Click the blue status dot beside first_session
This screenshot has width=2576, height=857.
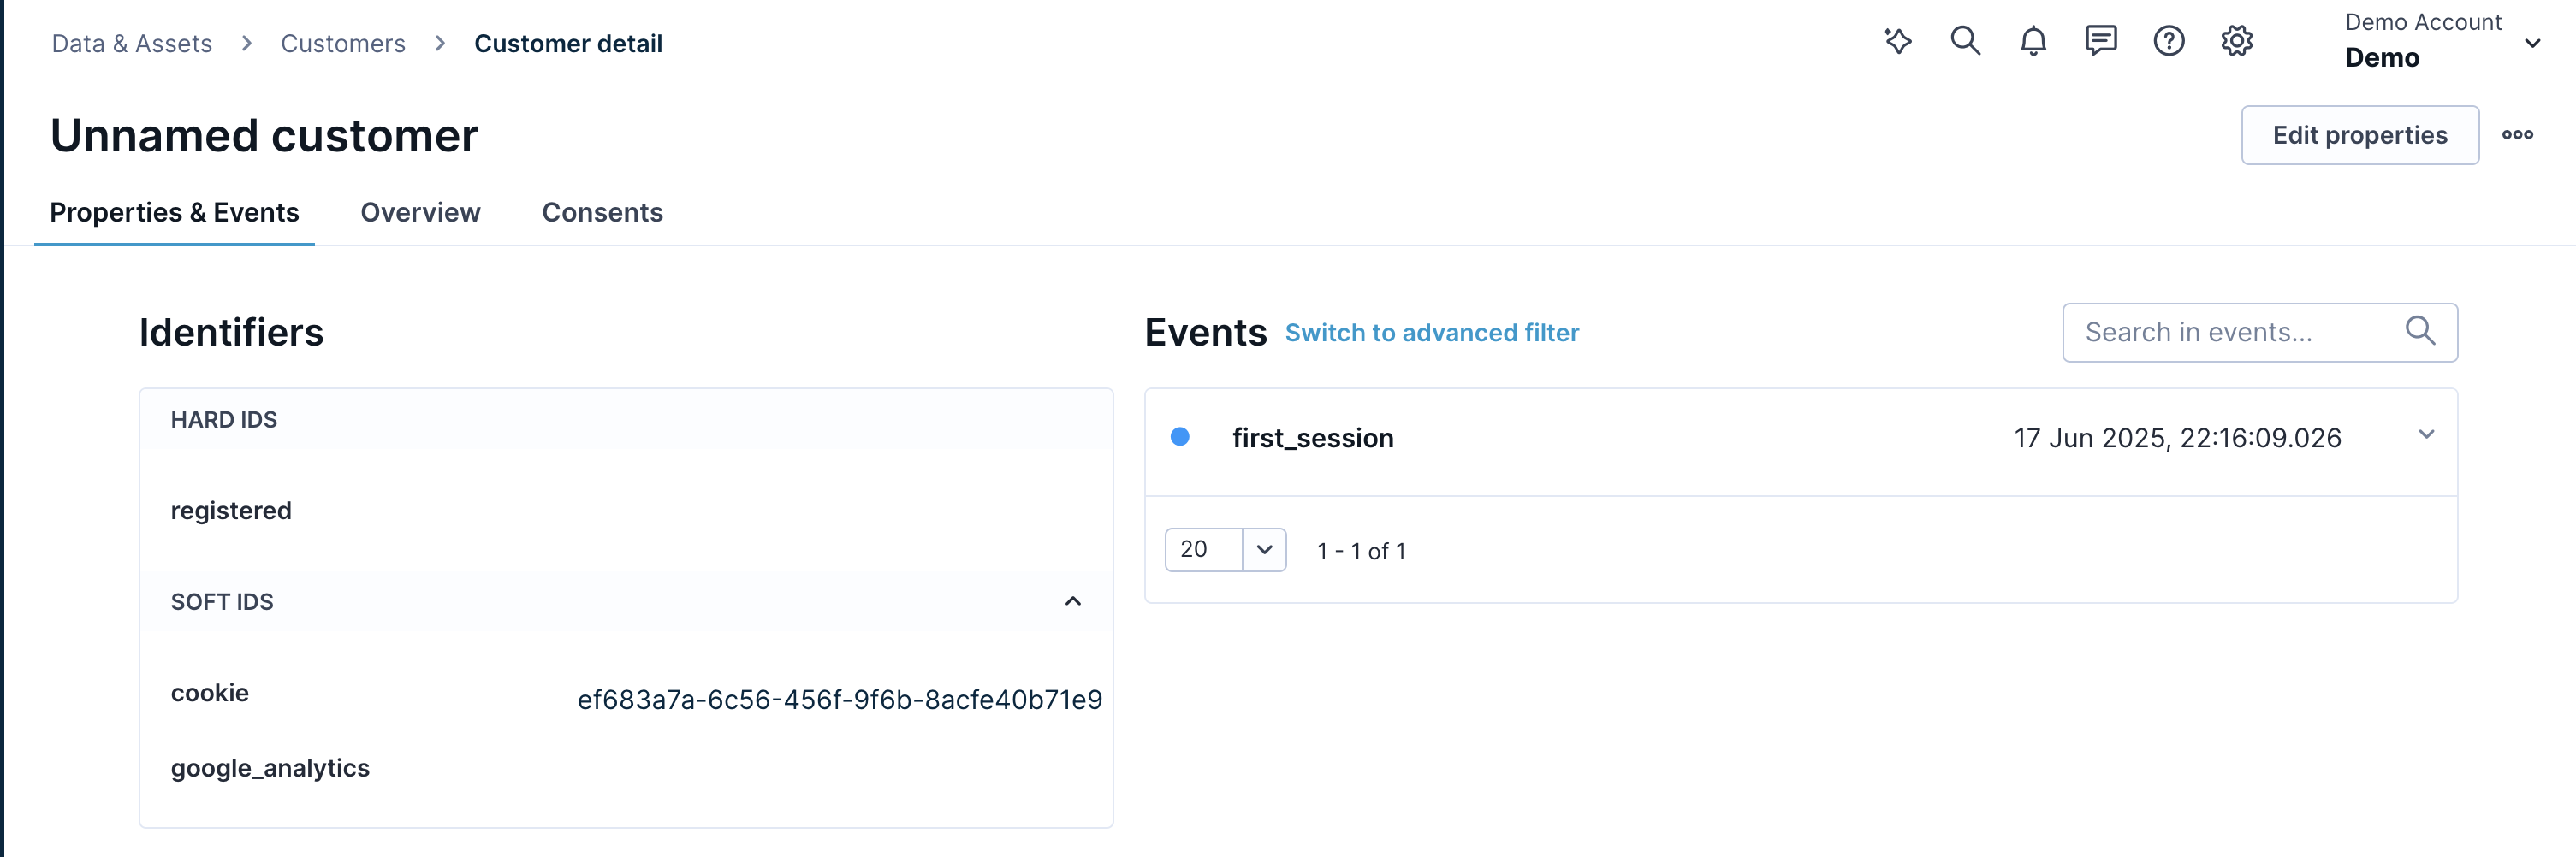(x=1182, y=434)
